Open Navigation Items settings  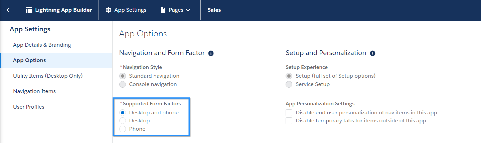click(34, 91)
